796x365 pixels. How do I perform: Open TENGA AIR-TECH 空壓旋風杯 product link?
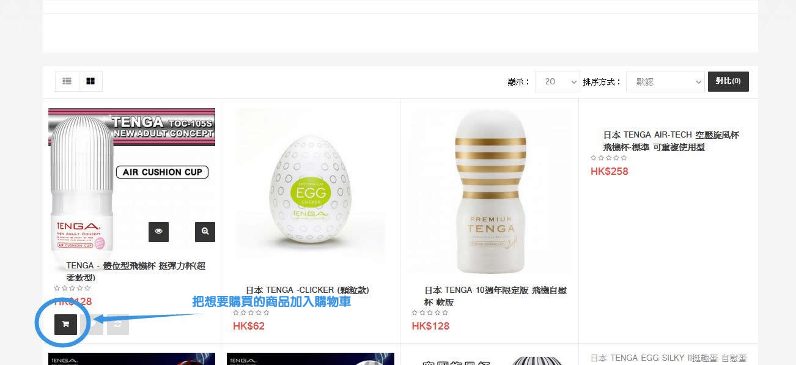point(671,141)
